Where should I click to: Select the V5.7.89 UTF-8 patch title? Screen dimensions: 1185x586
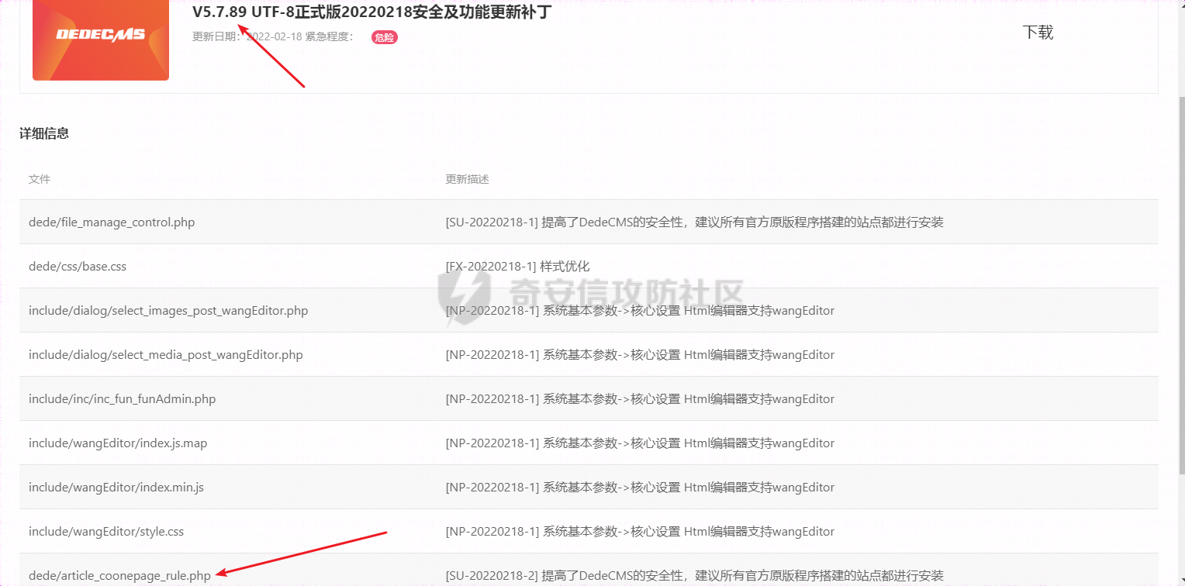[371, 12]
